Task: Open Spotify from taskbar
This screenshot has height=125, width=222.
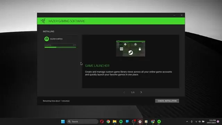Action: [x=121, y=122]
